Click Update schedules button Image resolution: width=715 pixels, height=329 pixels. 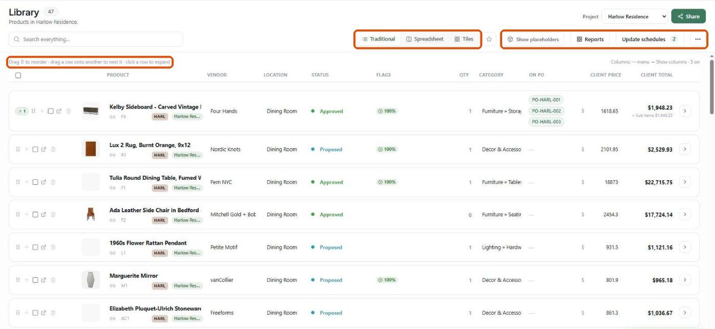650,39
